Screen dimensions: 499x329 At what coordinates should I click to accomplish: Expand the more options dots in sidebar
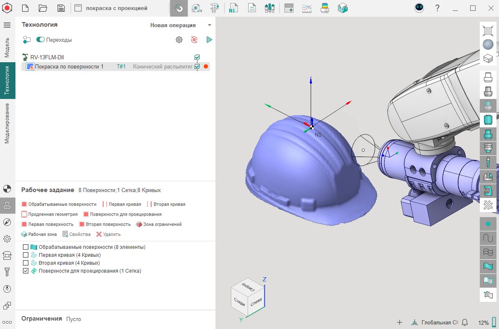point(7,322)
